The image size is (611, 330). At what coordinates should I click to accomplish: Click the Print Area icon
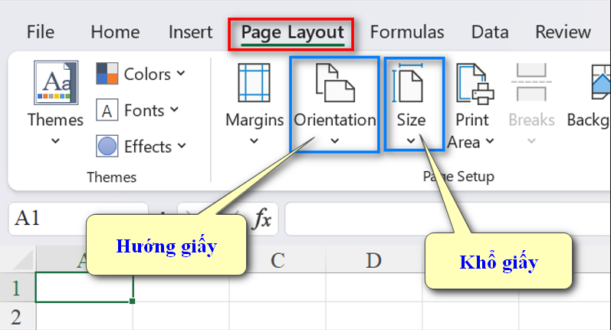click(x=473, y=83)
